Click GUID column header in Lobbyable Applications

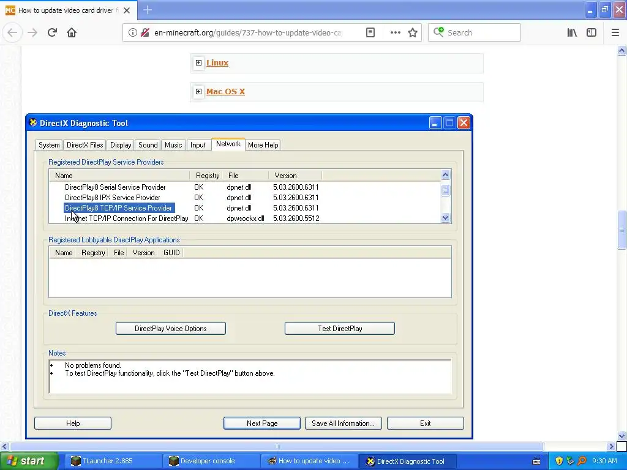[x=171, y=253]
